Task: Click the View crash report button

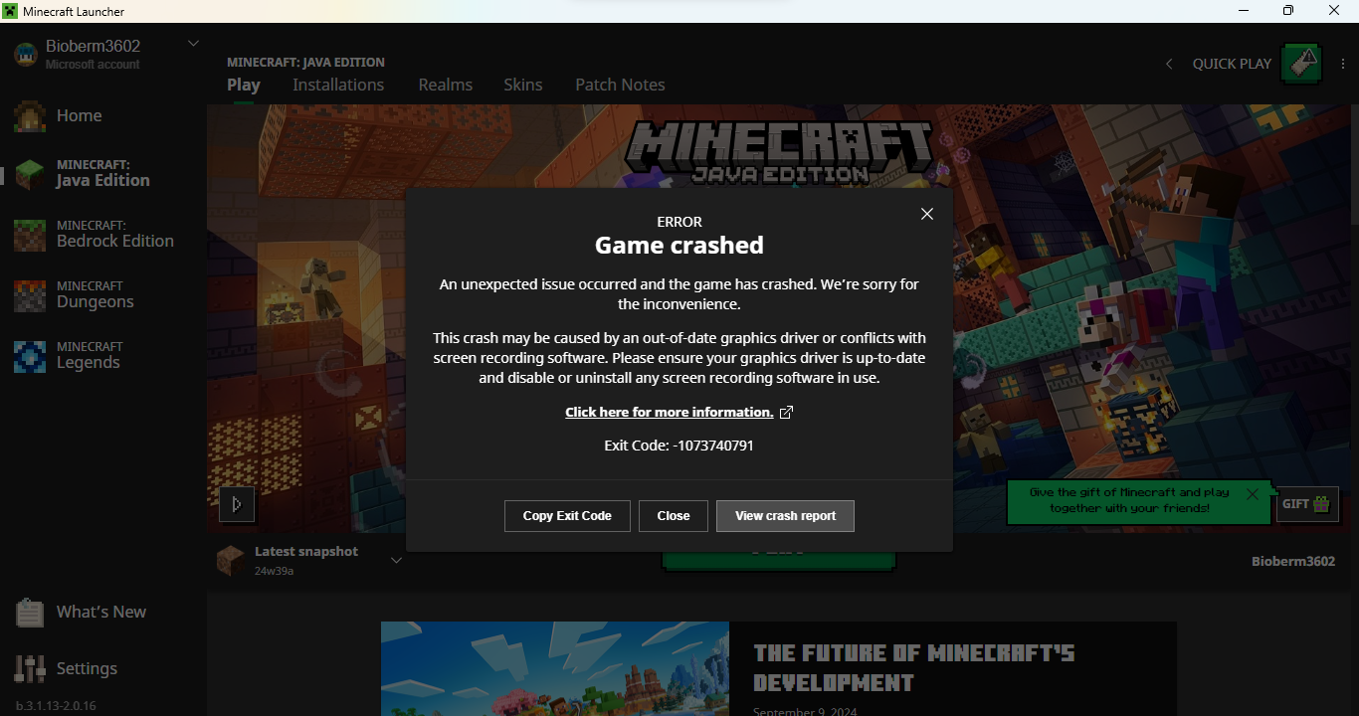Action: click(785, 516)
